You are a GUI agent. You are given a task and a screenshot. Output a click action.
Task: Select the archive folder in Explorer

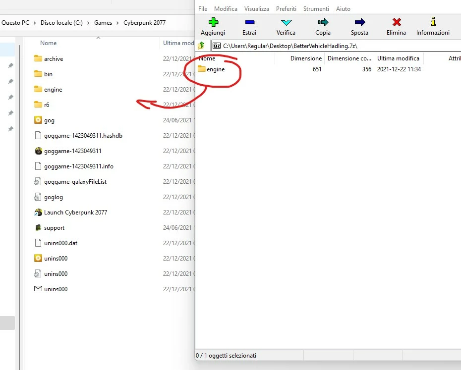click(54, 59)
